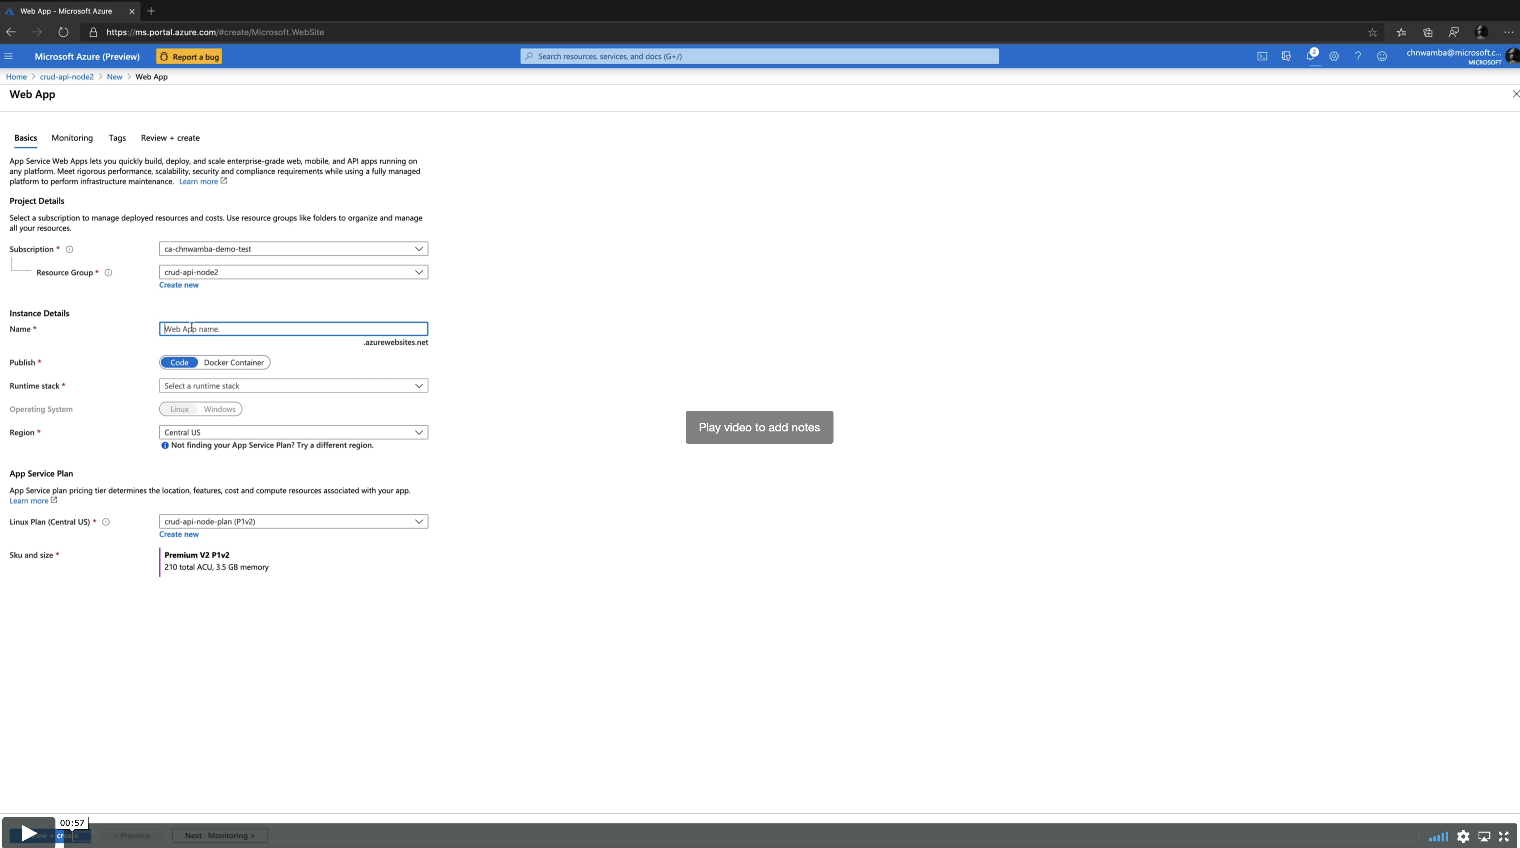Show the Resource Group info tooltip icon
The image size is (1520, 848).
pos(108,273)
